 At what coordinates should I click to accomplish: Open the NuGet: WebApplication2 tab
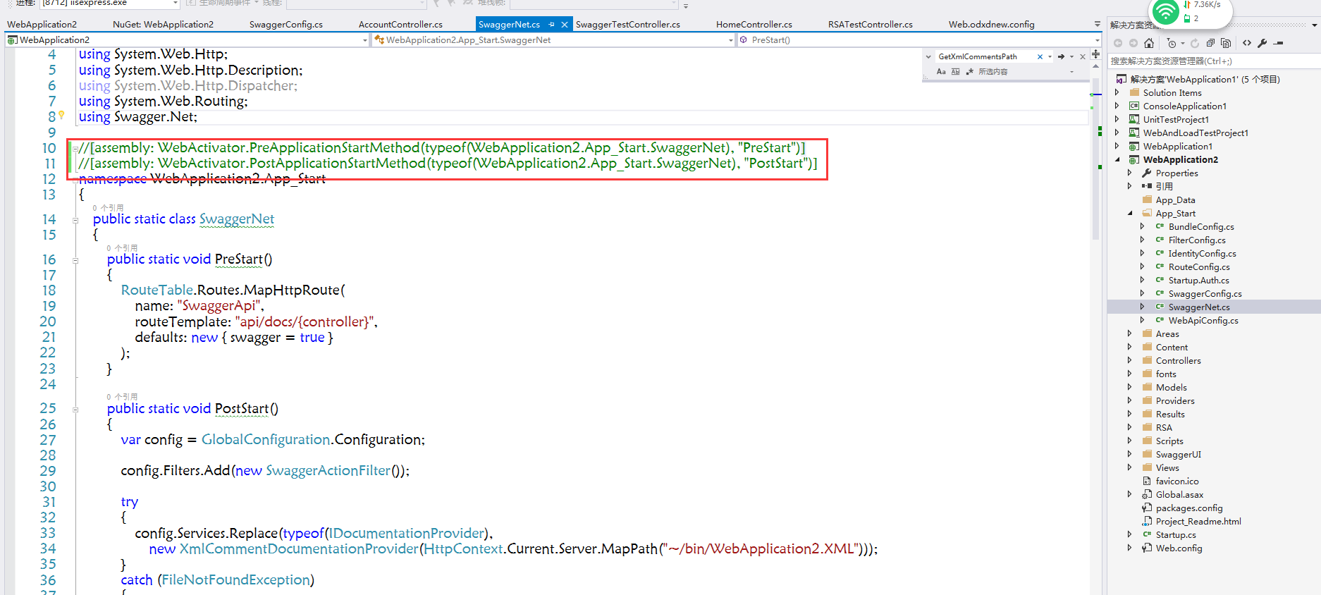tap(163, 24)
